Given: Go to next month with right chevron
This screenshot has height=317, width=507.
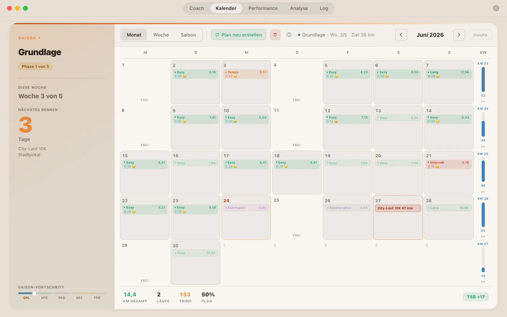Looking at the screenshot, I should [x=459, y=35].
